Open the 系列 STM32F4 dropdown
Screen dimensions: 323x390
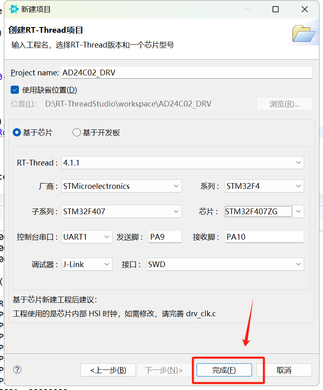click(x=264, y=186)
